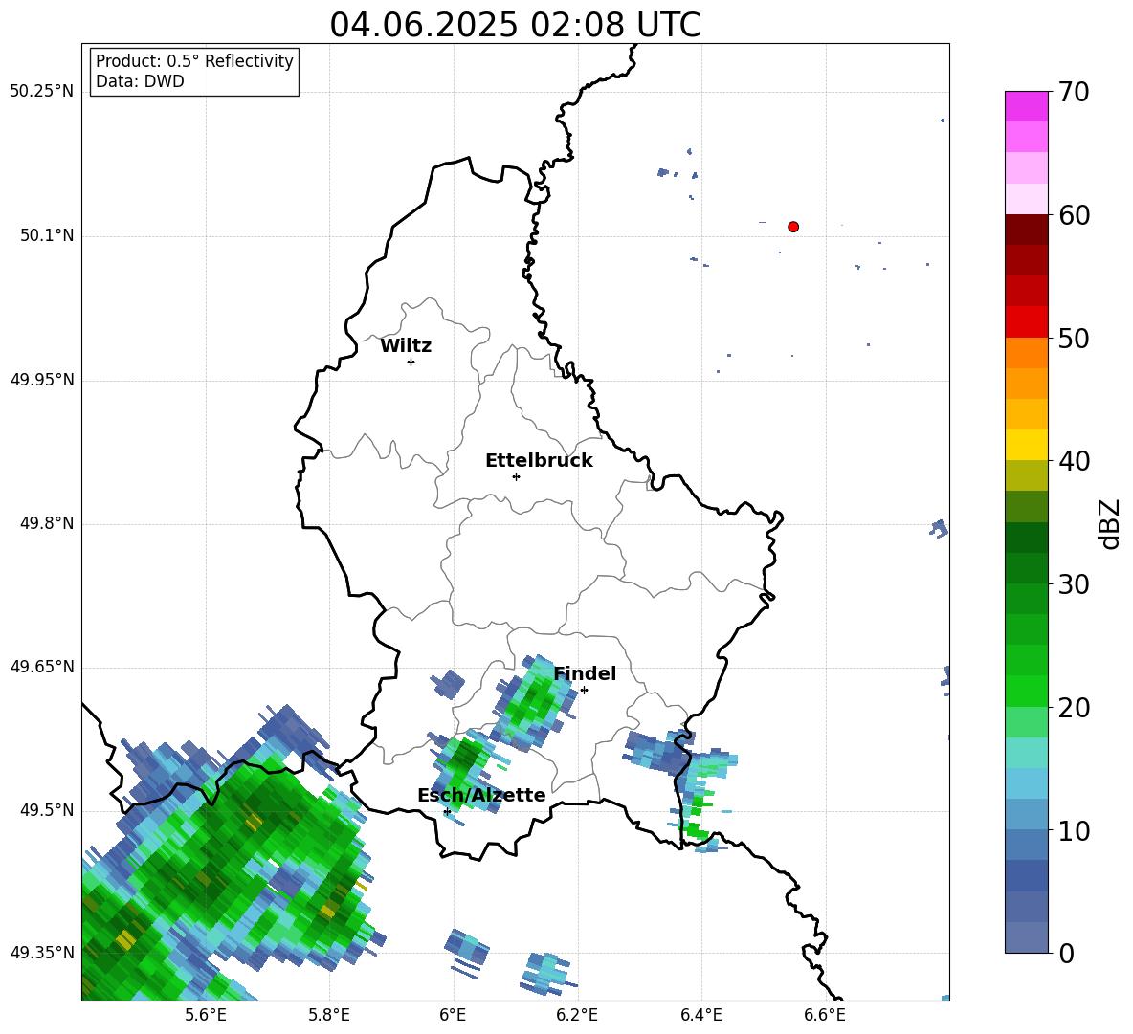Image resolution: width=1133 pixels, height=1034 pixels.
Task: Click the red dot radar site marker
Action: pyautogui.click(x=792, y=227)
